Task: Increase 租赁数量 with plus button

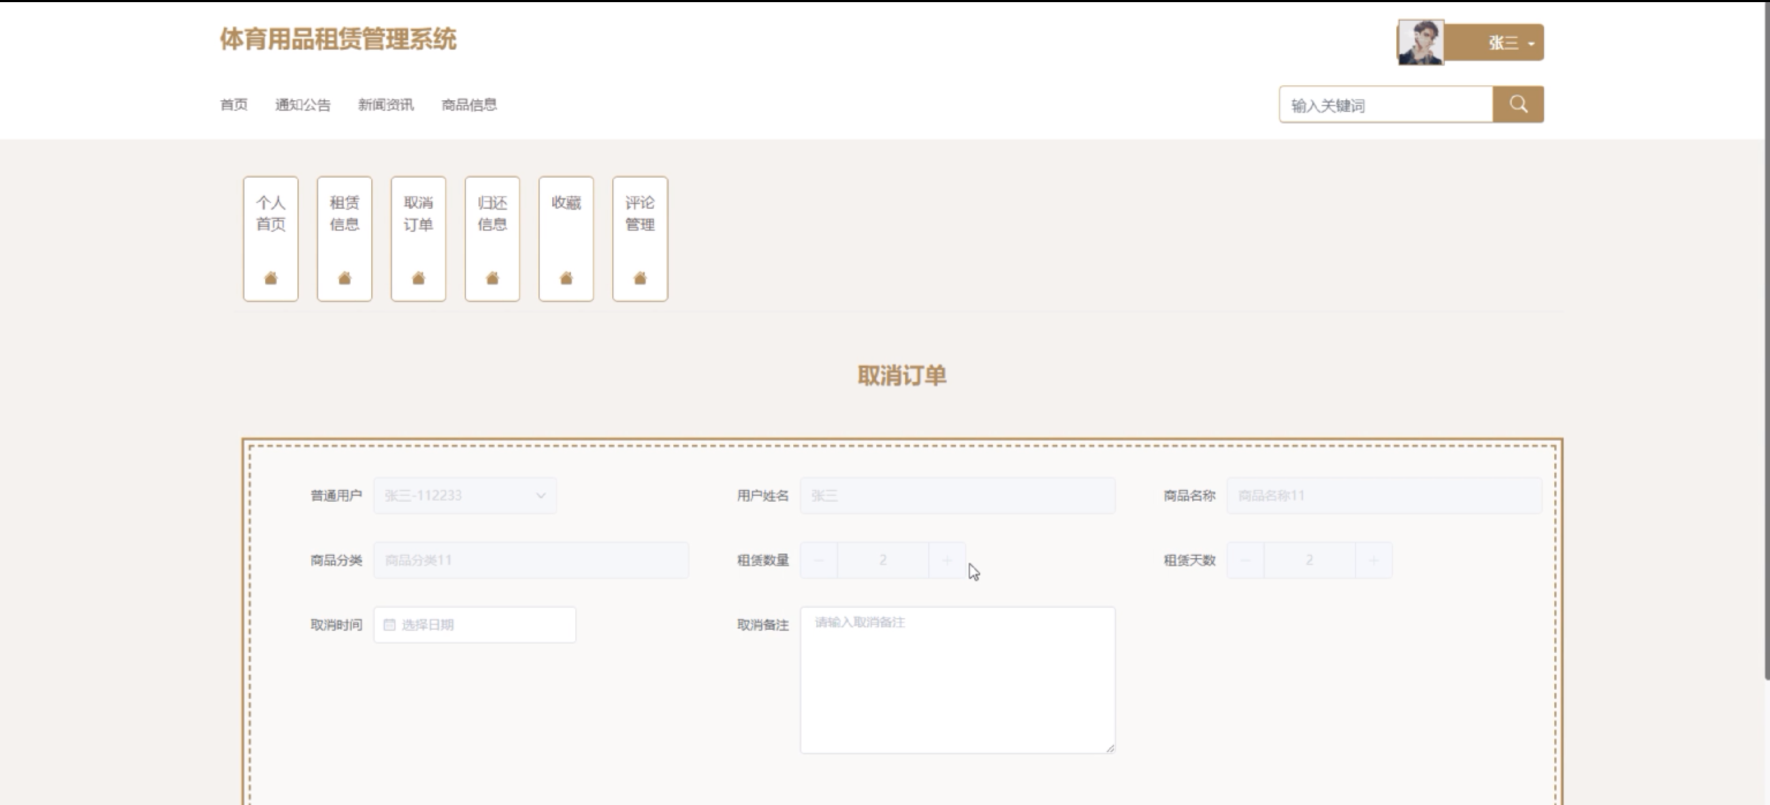Action: click(x=947, y=561)
